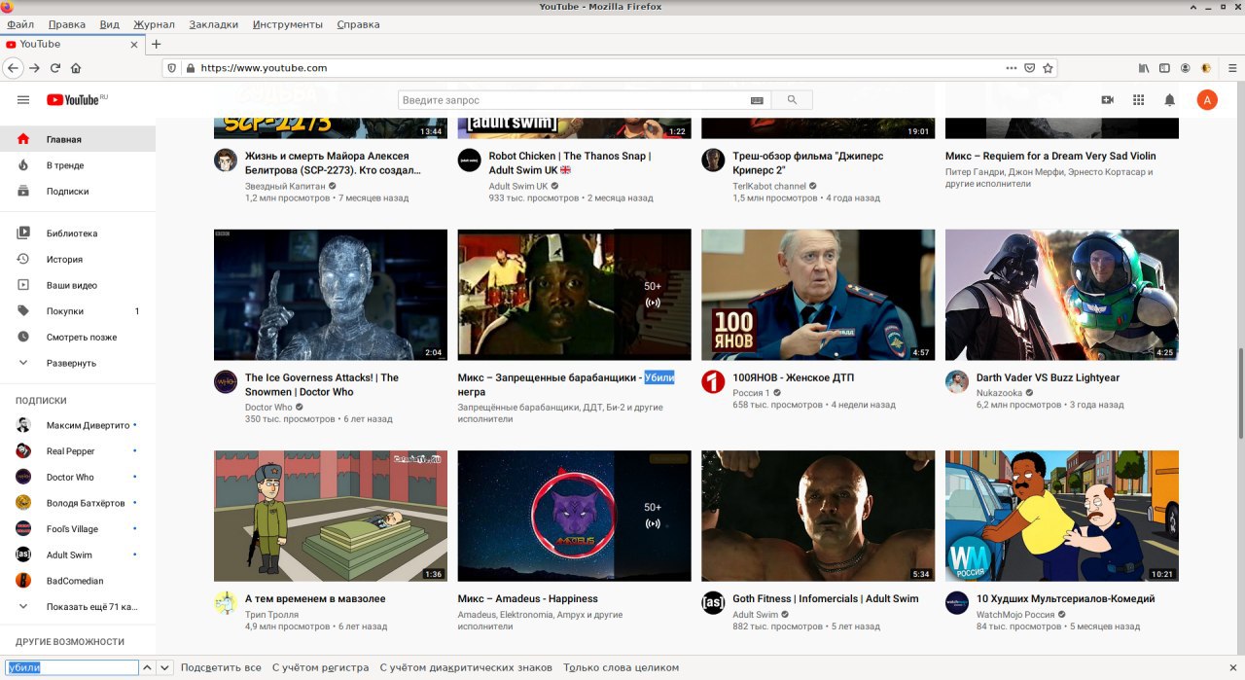Open Покупки in sidebar
This screenshot has height=680, width=1245.
tap(78, 311)
